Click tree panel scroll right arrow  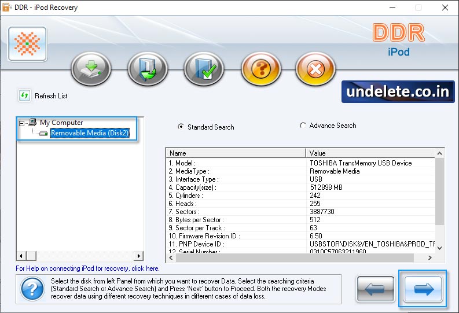[x=138, y=256]
